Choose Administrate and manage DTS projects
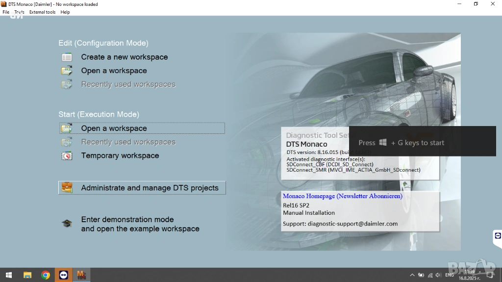 (x=150, y=188)
